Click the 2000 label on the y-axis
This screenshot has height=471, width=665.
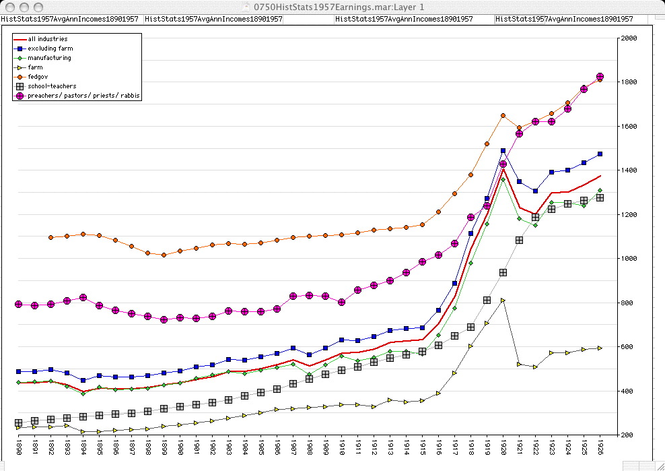point(629,38)
